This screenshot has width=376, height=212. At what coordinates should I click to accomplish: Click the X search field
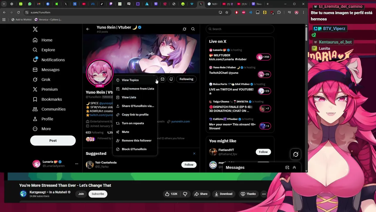coord(240,29)
